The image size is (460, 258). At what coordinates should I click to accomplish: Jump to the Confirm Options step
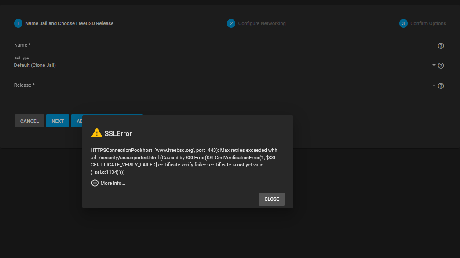[428, 23]
